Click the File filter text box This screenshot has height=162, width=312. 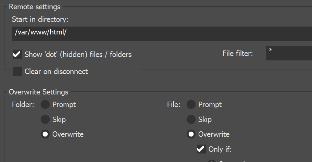(288, 53)
